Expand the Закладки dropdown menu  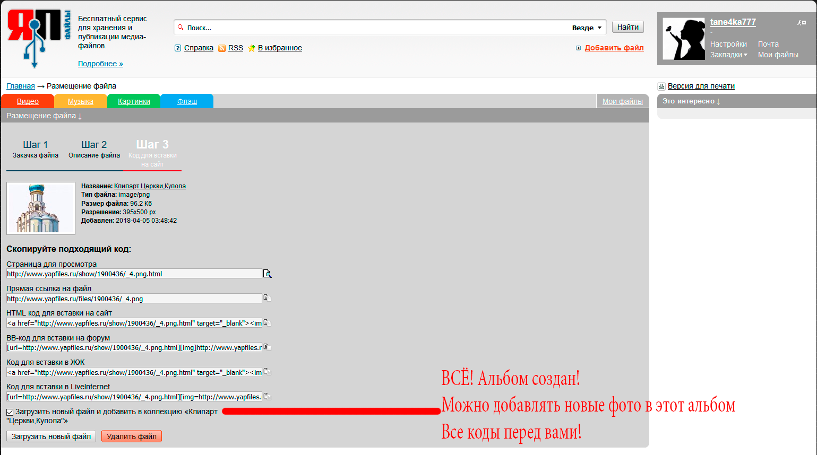click(728, 55)
